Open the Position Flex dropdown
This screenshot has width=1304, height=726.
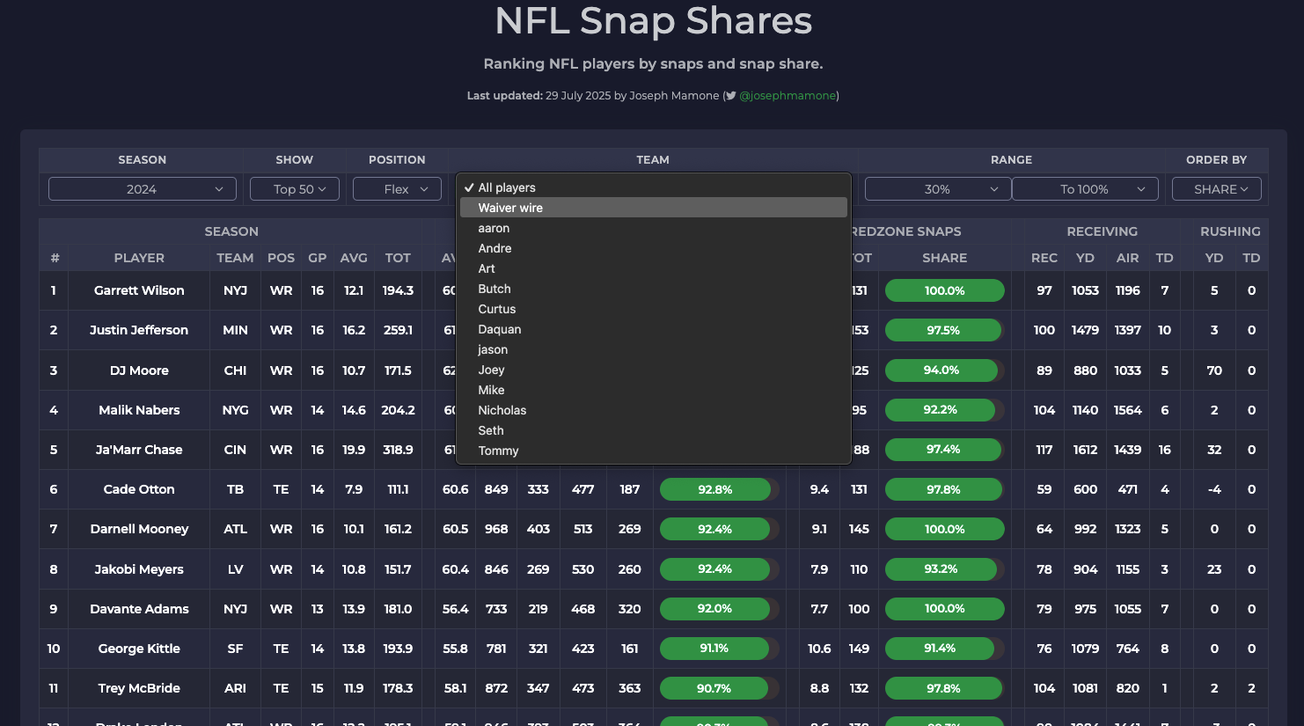(397, 189)
